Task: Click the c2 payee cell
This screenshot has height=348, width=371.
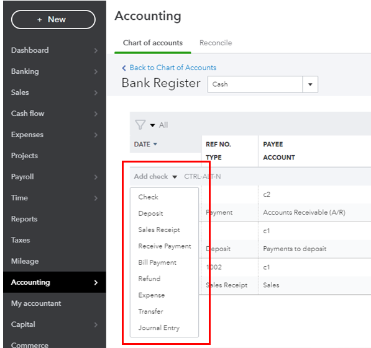Action: click(x=267, y=194)
